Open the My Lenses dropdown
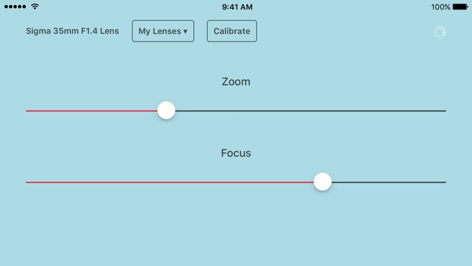This screenshot has height=266, width=472. point(163,31)
